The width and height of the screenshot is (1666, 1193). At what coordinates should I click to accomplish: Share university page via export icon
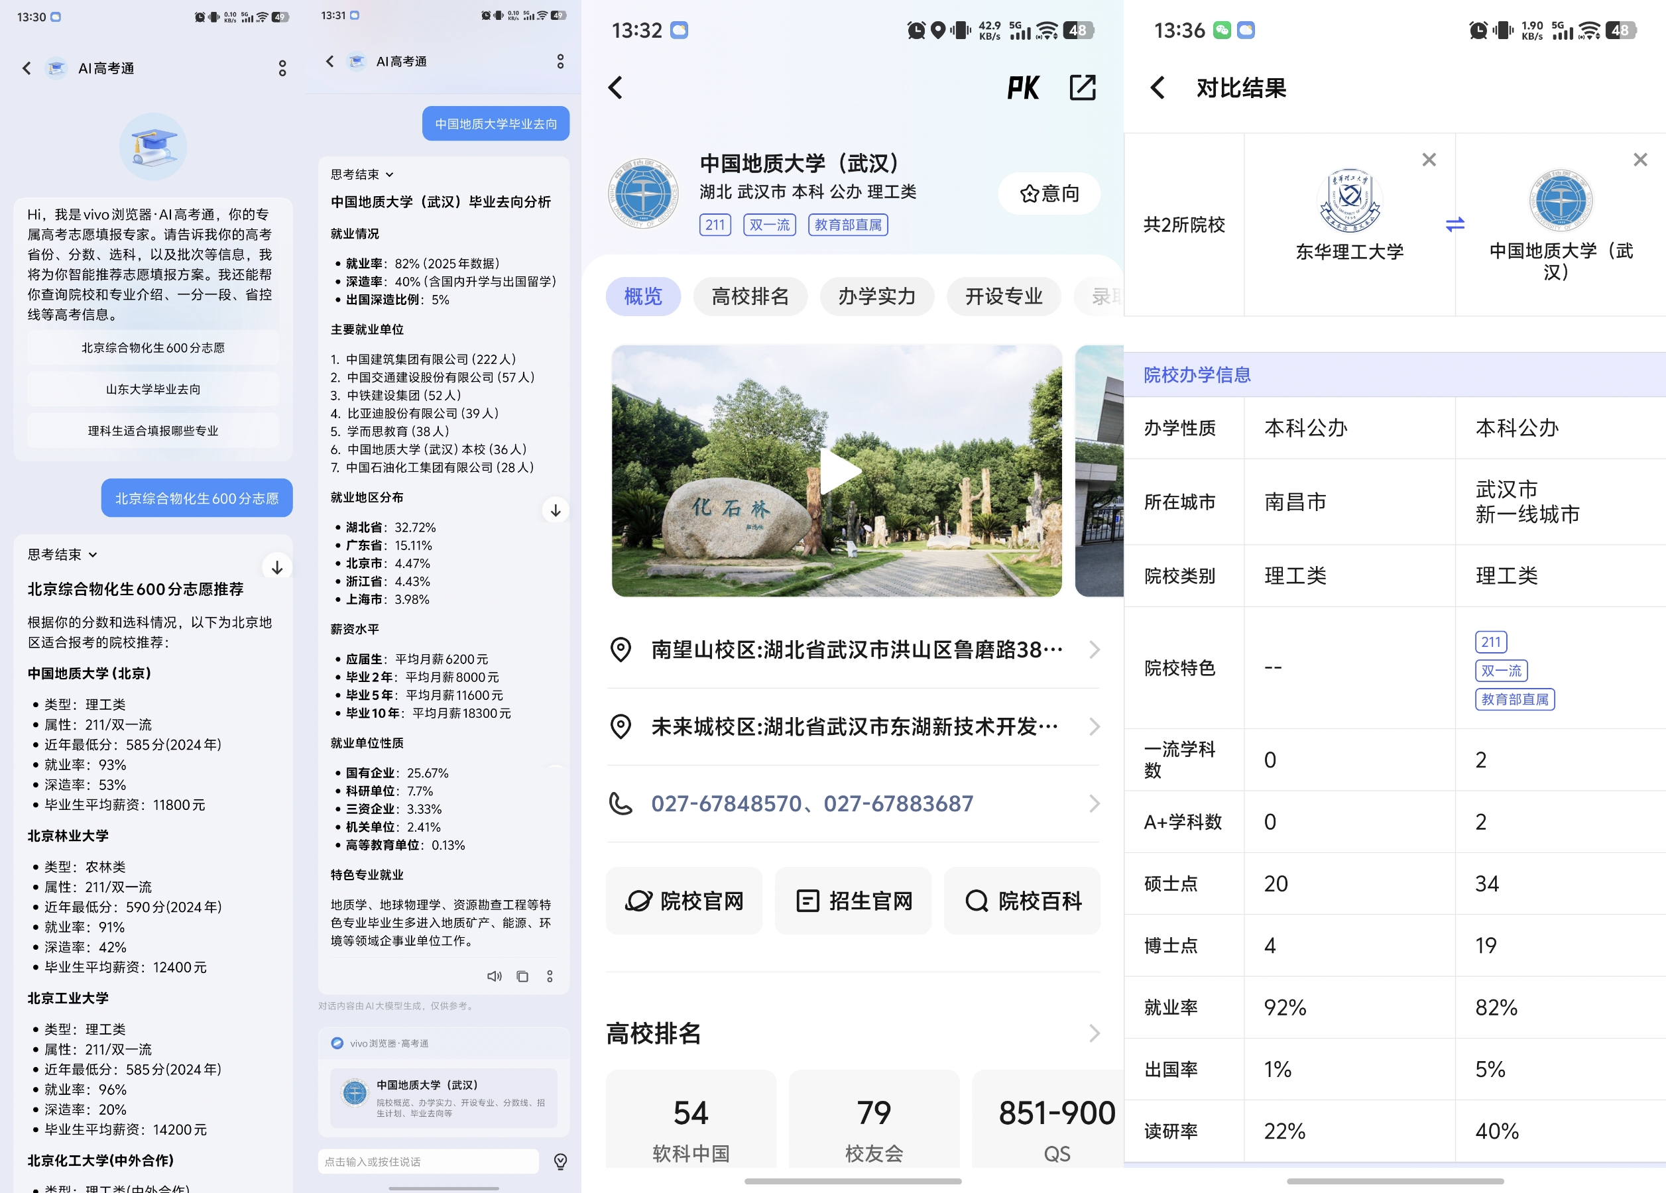pyautogui.click(x=1082, y=87)
